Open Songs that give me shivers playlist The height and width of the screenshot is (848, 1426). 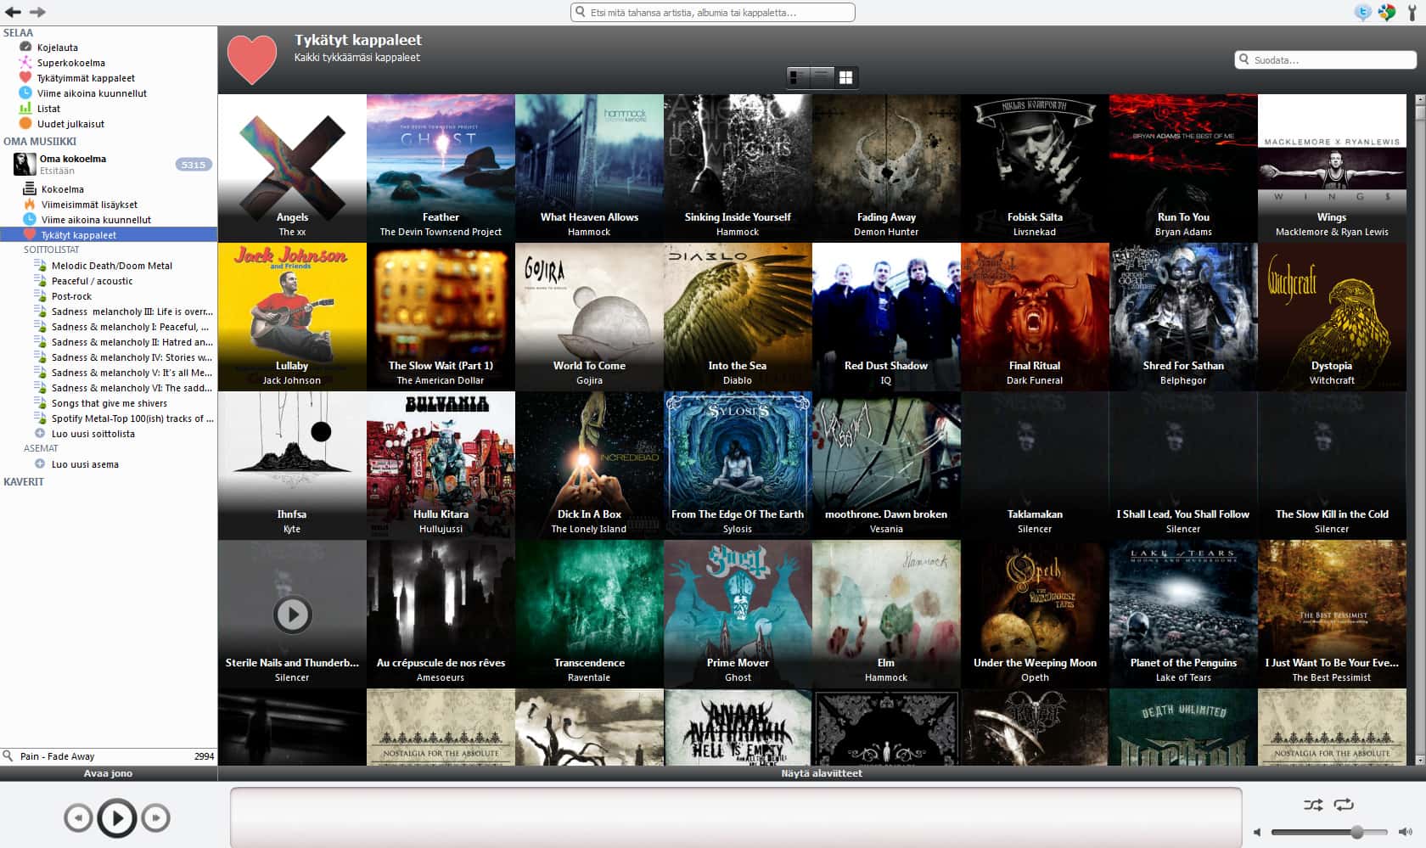109,403
